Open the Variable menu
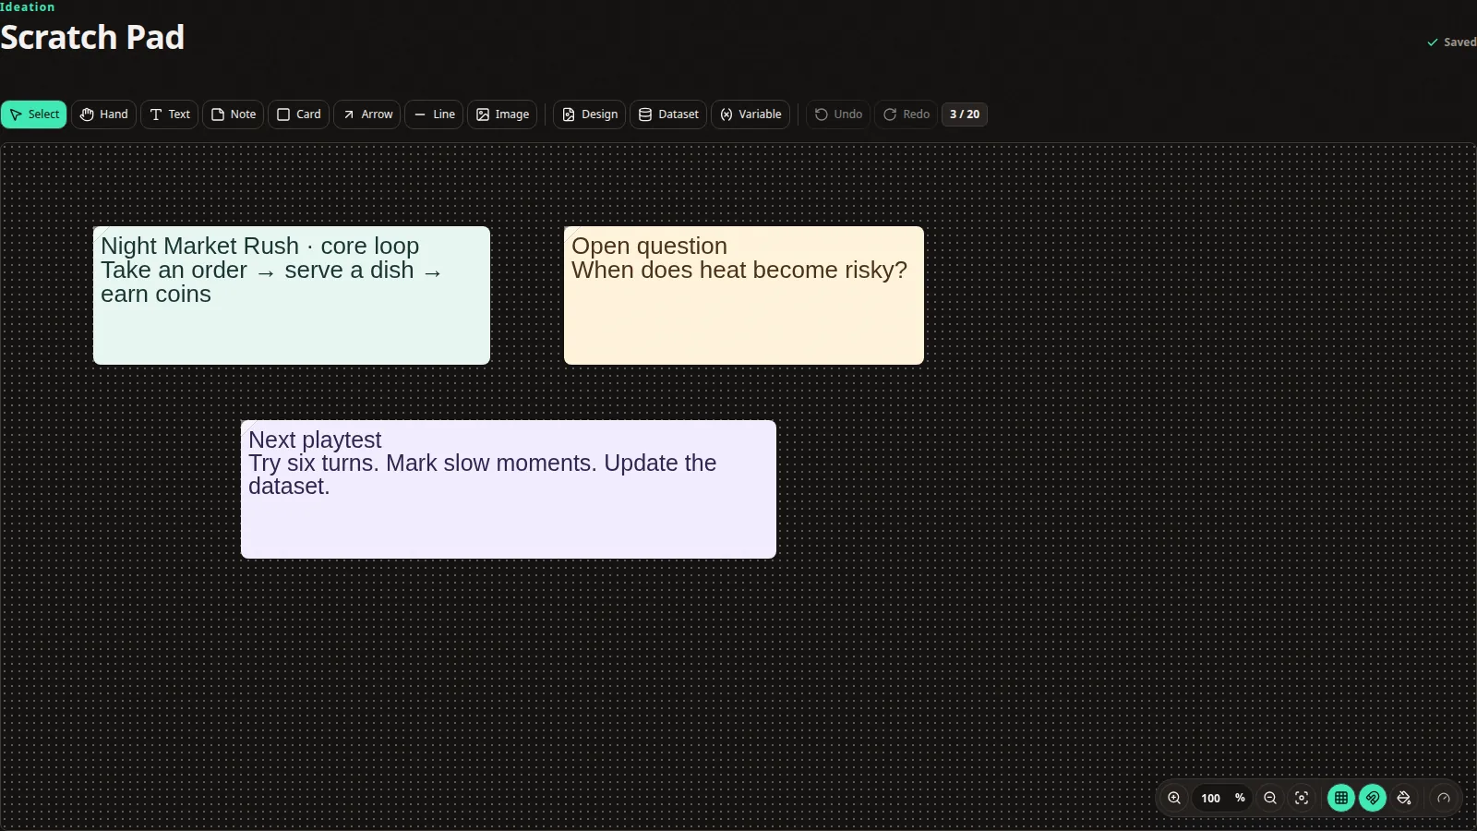Image resolution: width=1477 pixels, height=831 pixels. pos(751,114)
